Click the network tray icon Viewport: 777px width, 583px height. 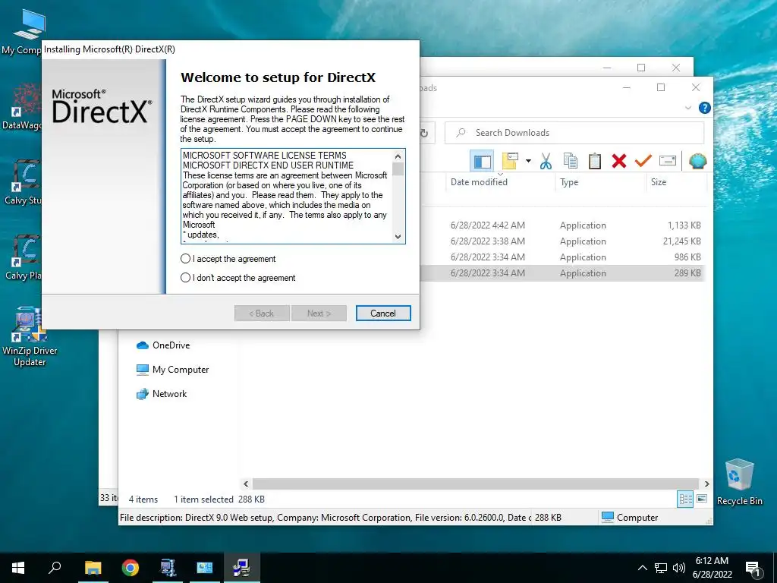[x=661, y=568]
